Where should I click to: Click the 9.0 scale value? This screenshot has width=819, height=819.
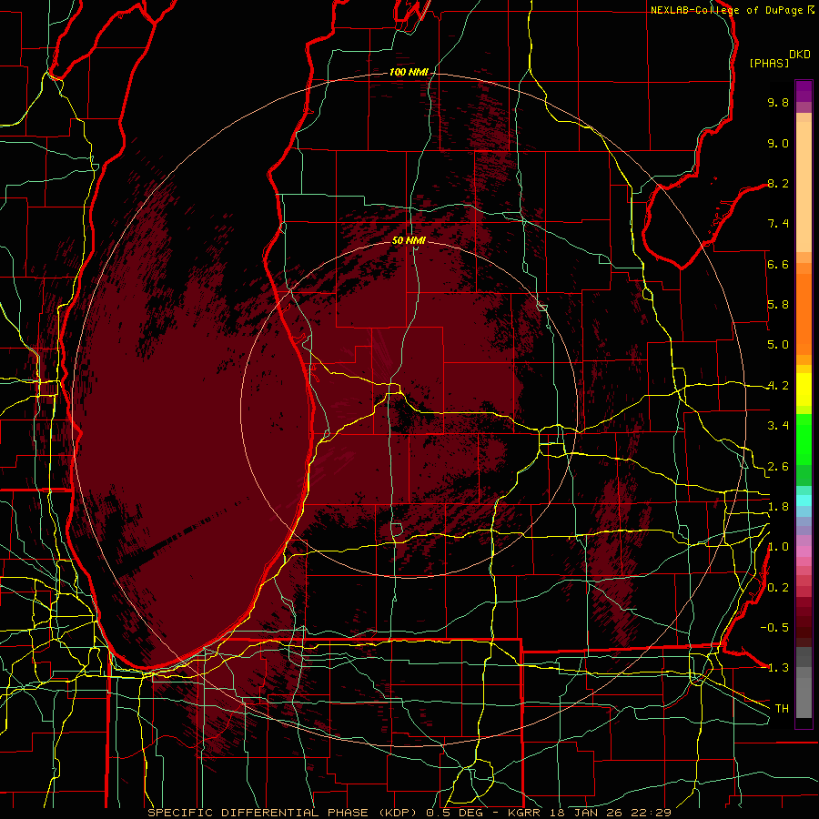(778, 143)
